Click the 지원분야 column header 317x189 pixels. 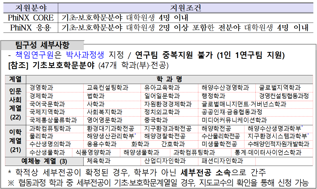pos(31,8)
